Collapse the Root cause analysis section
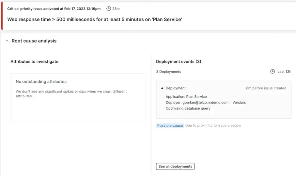Image resolution: width=296 pixels, height=176 pixels. (x=7, y=41)
